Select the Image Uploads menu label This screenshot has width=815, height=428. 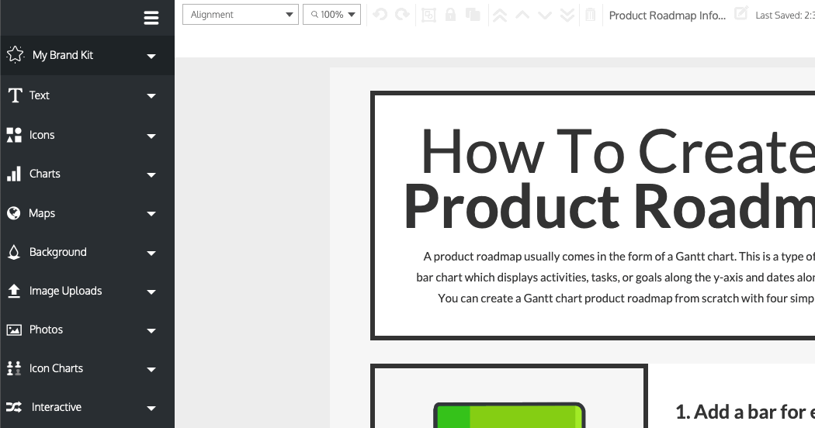tap(65, 291)
